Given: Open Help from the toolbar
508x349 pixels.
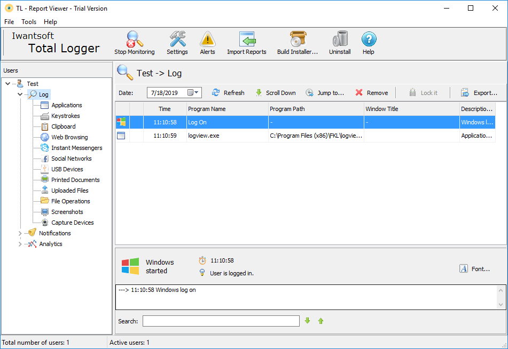Looking at the screenshot, I should coord(369,40).
